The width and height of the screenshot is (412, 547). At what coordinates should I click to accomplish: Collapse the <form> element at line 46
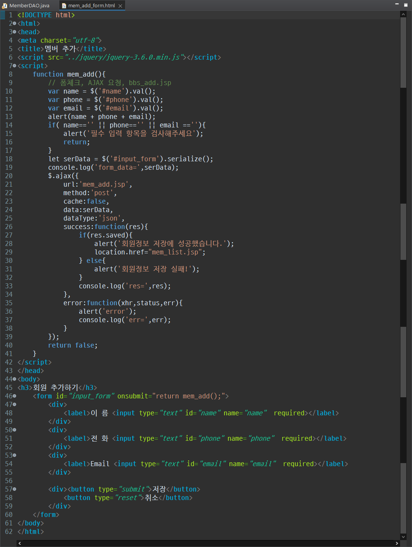tap(15, 396)
